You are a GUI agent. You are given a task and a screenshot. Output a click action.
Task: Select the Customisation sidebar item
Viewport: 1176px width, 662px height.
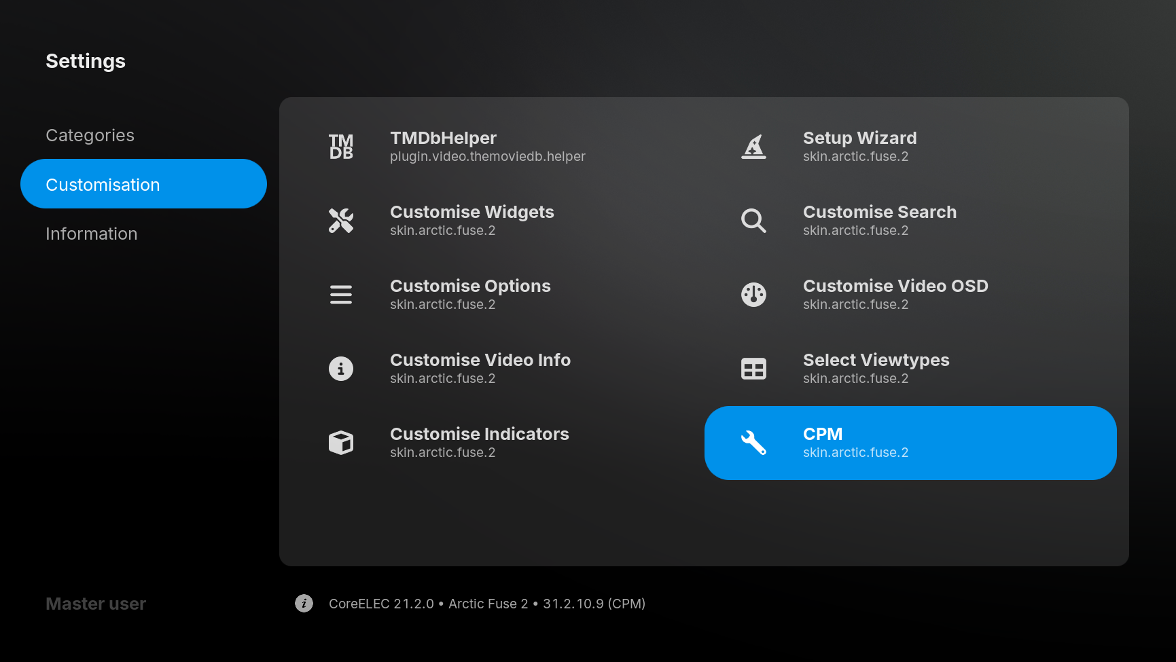(143, 184)
